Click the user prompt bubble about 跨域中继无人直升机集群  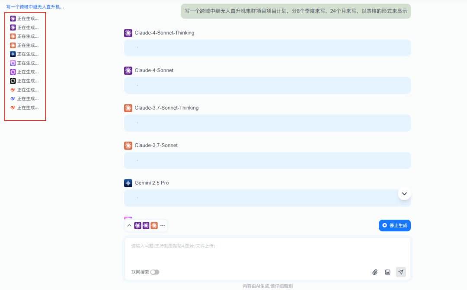point(296,11)
